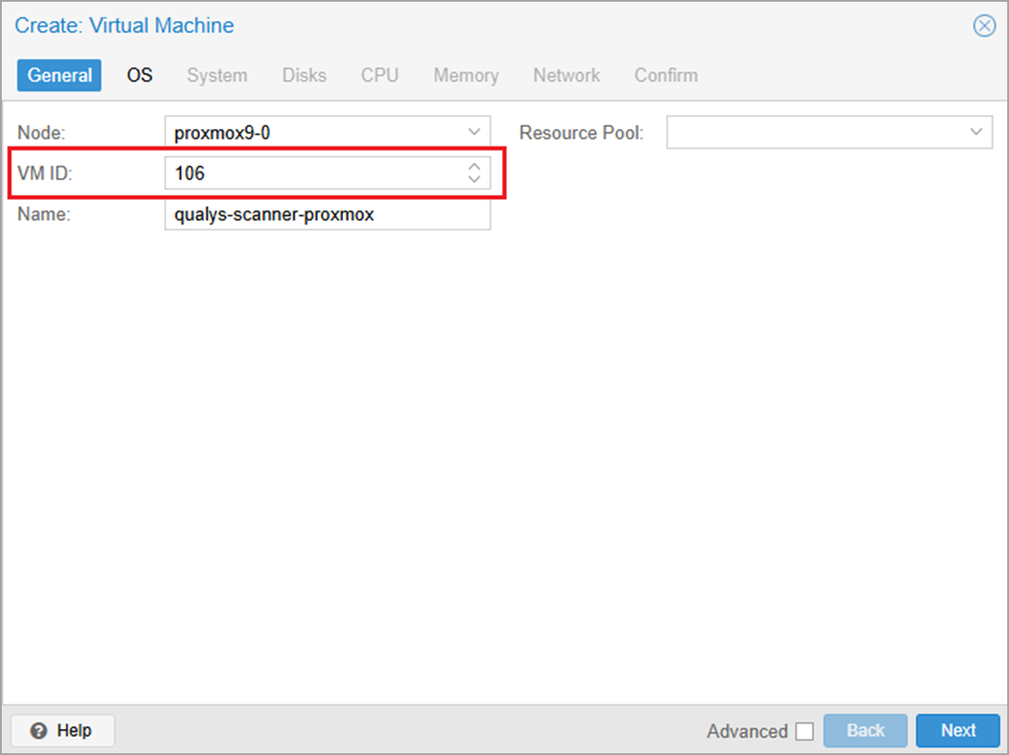The width and height of the screenshot is (1009, 755).
Task: Select the Disks tab
Action: coord(303,75)
